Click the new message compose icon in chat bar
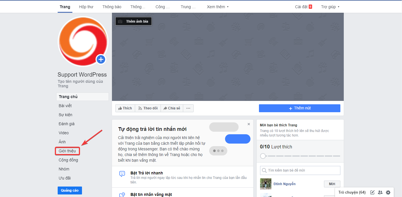 [372, 192]
